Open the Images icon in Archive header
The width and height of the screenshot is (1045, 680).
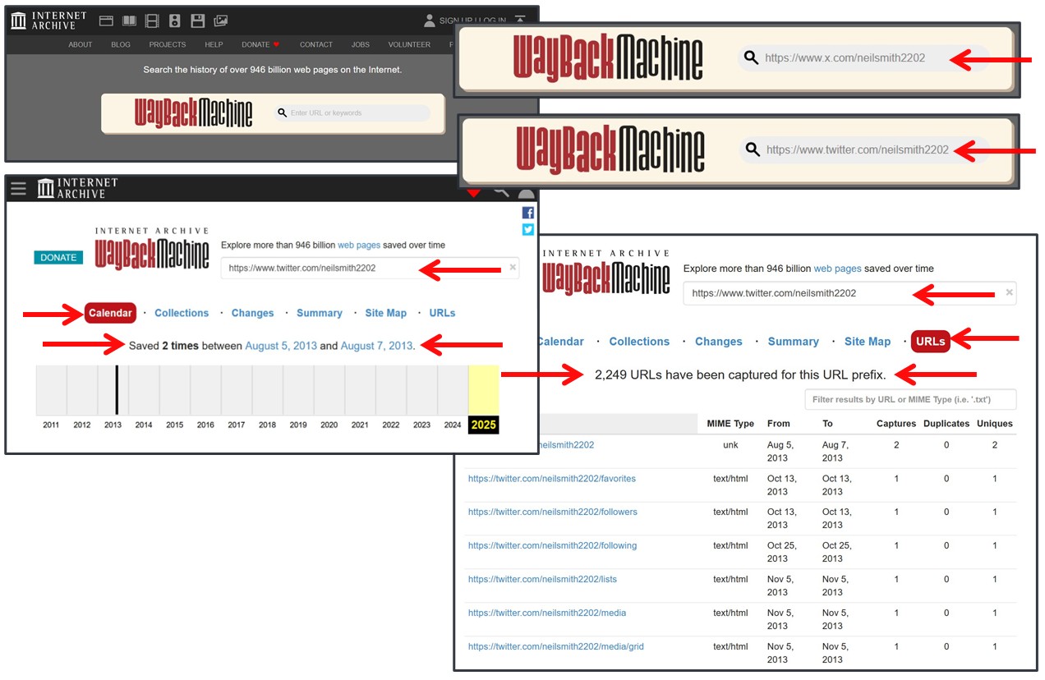[x=220, y=21]
